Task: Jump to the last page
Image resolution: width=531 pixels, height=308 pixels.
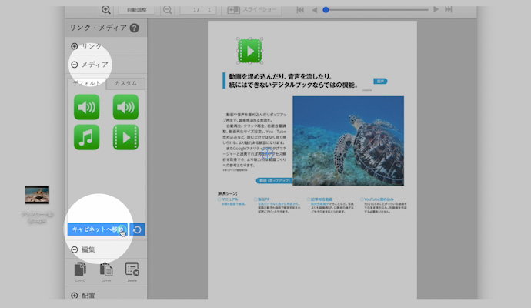Action: [x=449, y=9]
